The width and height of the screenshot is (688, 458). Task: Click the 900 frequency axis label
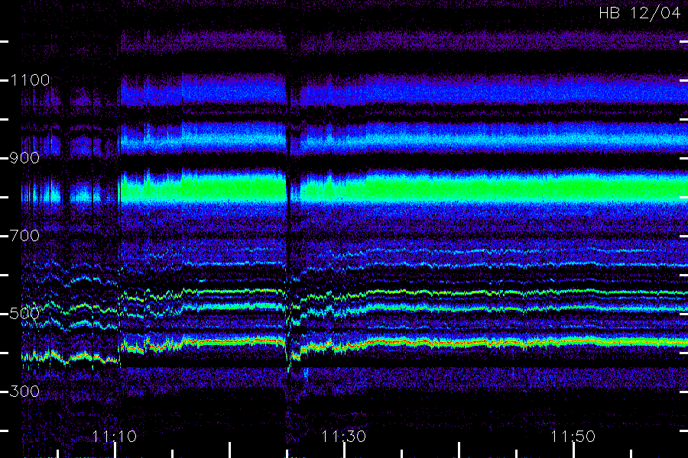click(x=24, y=158)
